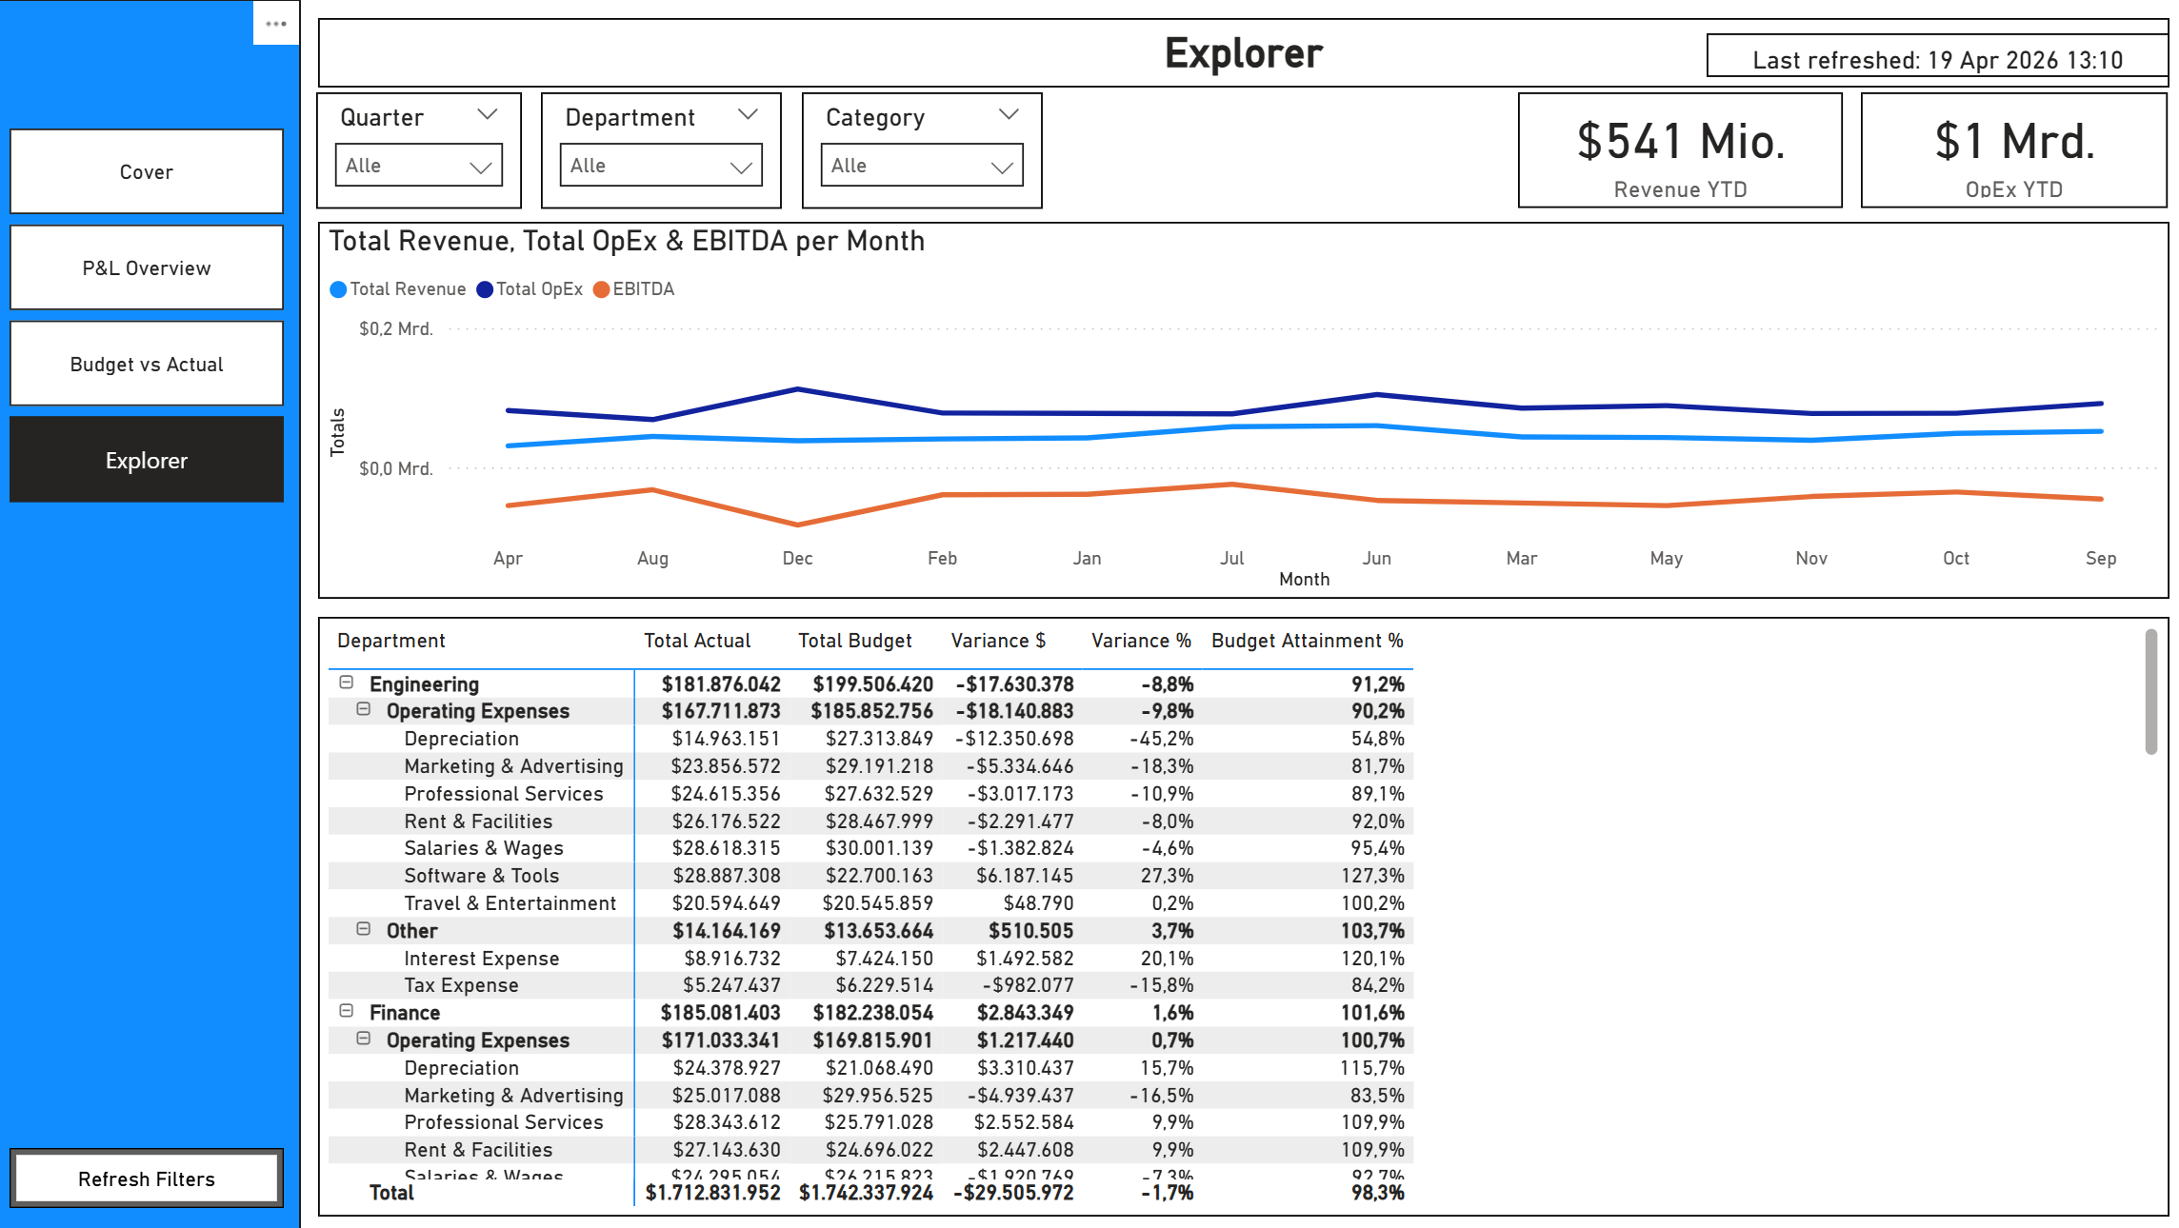
Task: Sort by the Variance % column header
Action: click(1140, 641)
